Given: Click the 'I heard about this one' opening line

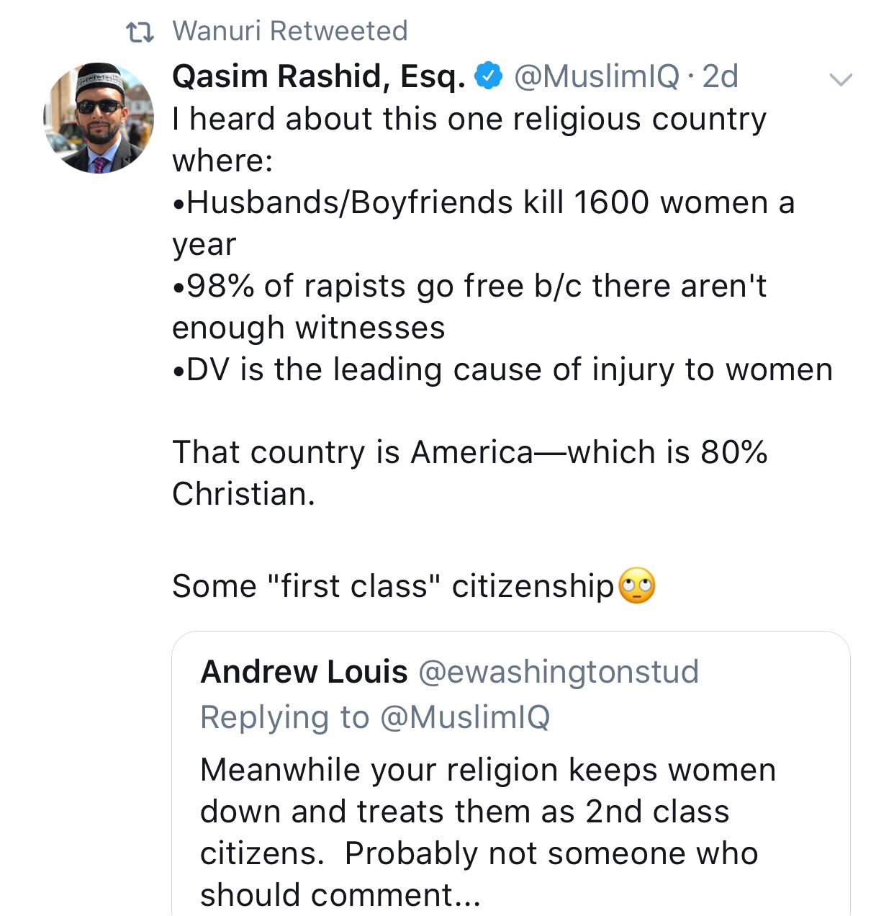Looking at the screenshot, I should (x=469, y=119).
